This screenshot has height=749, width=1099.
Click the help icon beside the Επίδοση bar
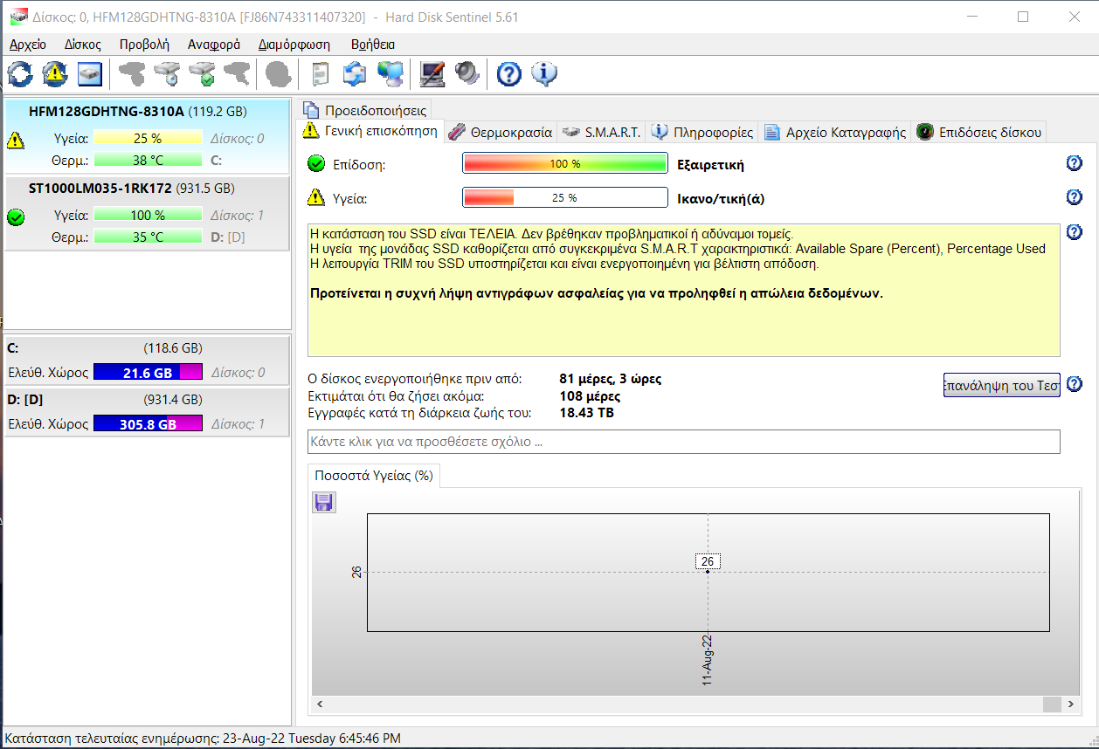1075,163
